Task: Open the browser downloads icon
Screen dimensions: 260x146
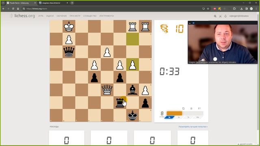Action: (242, 9)
